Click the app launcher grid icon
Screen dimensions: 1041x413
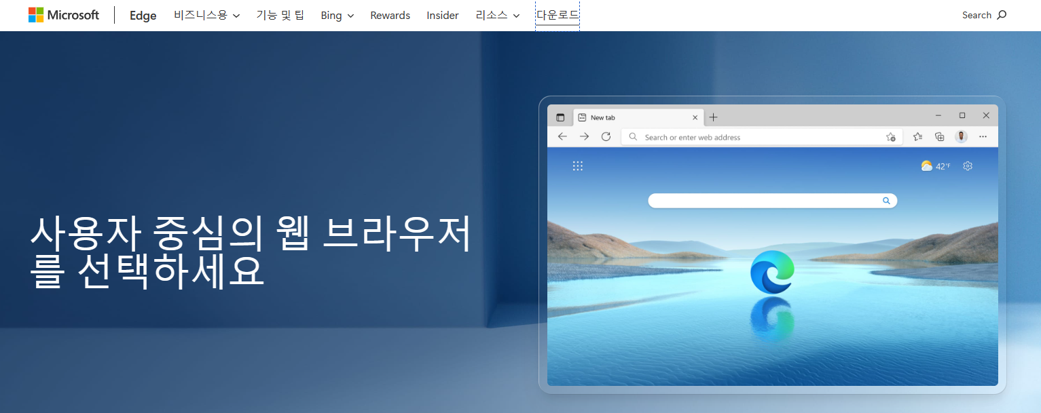tap(578, 165)
